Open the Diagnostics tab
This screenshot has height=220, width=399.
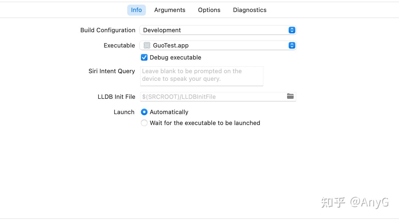(250, 10)
